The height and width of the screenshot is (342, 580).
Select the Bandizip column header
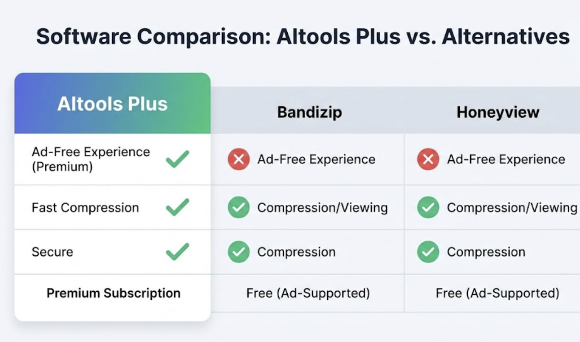click(309, 112)
